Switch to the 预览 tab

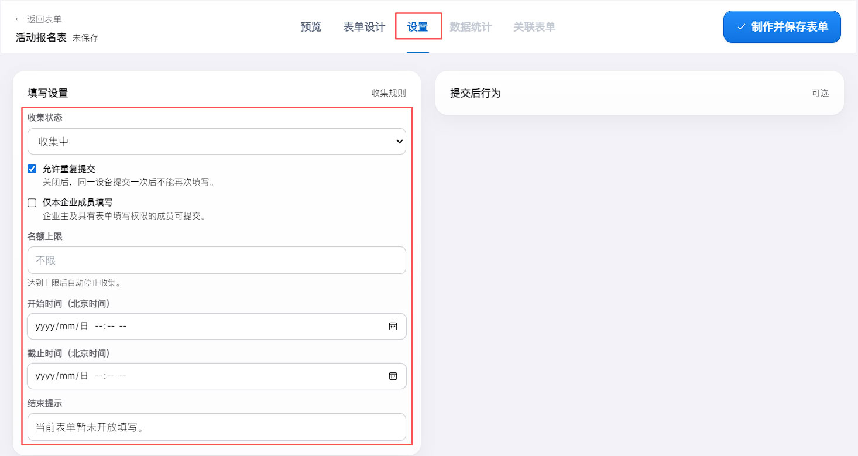point(311,27)
